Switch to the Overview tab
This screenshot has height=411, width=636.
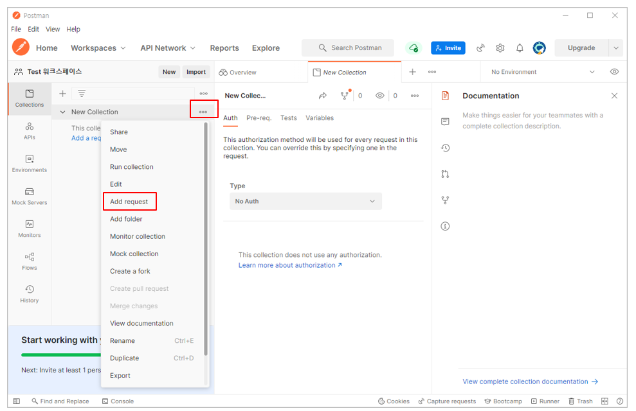point(238,72)
